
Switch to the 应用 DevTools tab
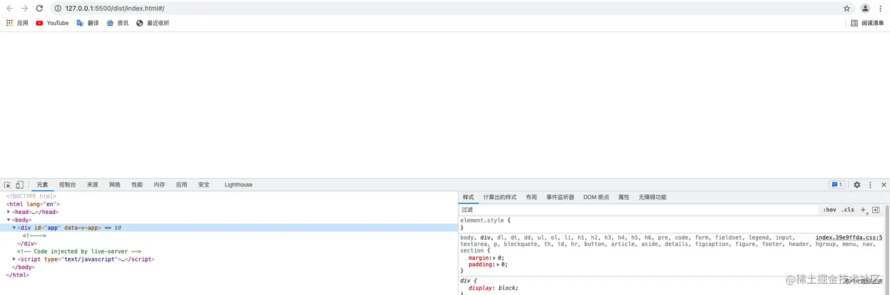tap(181, 185)
